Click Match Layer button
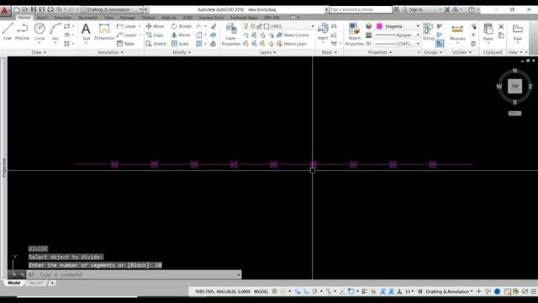This screenshot has height=303, width=538. [292, 44]
